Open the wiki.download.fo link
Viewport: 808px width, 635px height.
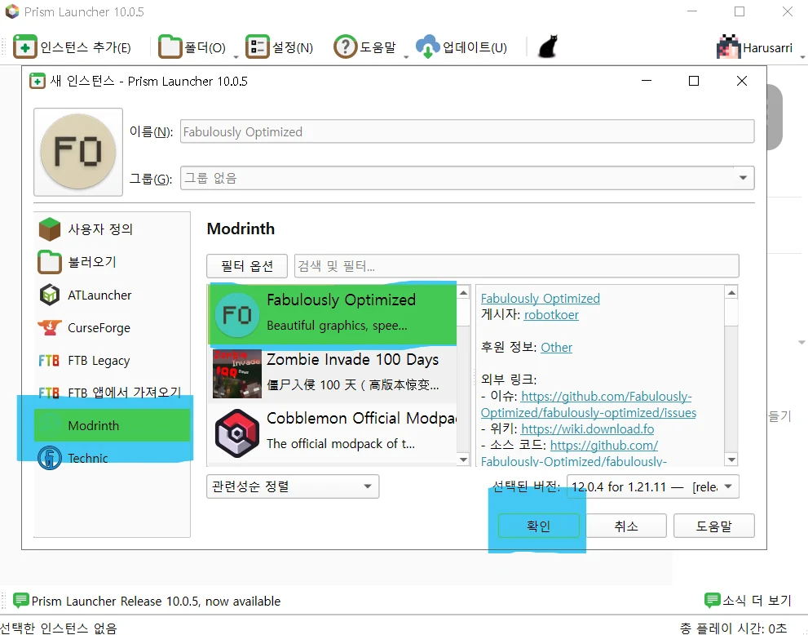587,429
